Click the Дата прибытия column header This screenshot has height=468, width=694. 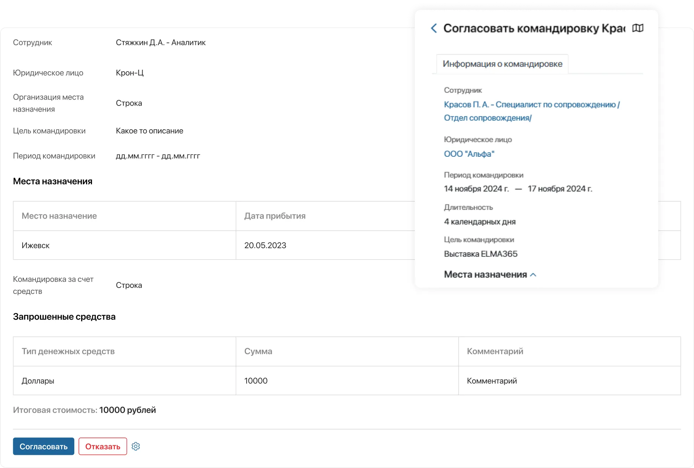point(275,216)
